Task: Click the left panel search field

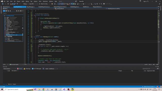Action: [x=13, y=13]
